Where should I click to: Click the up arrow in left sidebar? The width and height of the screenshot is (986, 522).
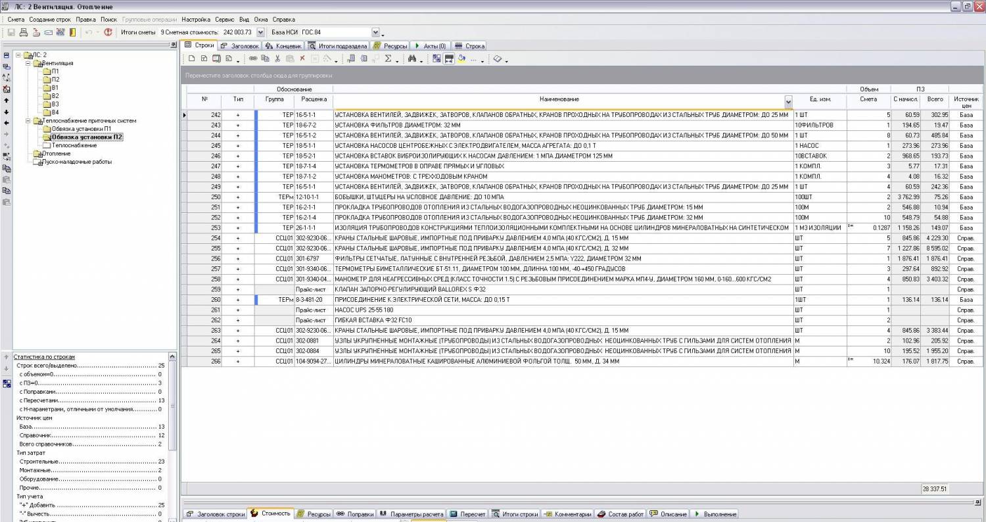click(x=7, y=101)
